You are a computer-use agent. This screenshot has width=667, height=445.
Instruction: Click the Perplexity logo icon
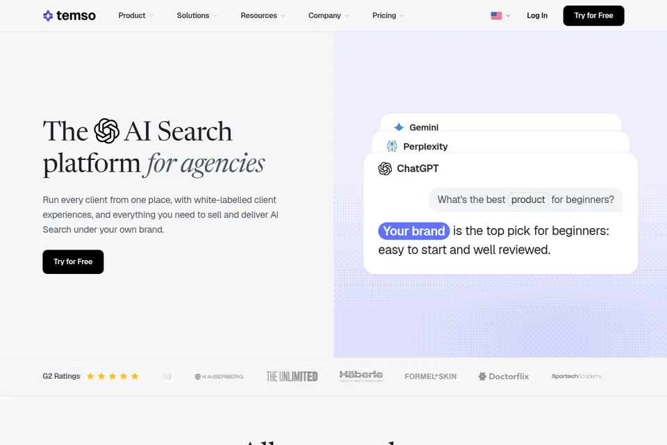click(x=392, y=146)
